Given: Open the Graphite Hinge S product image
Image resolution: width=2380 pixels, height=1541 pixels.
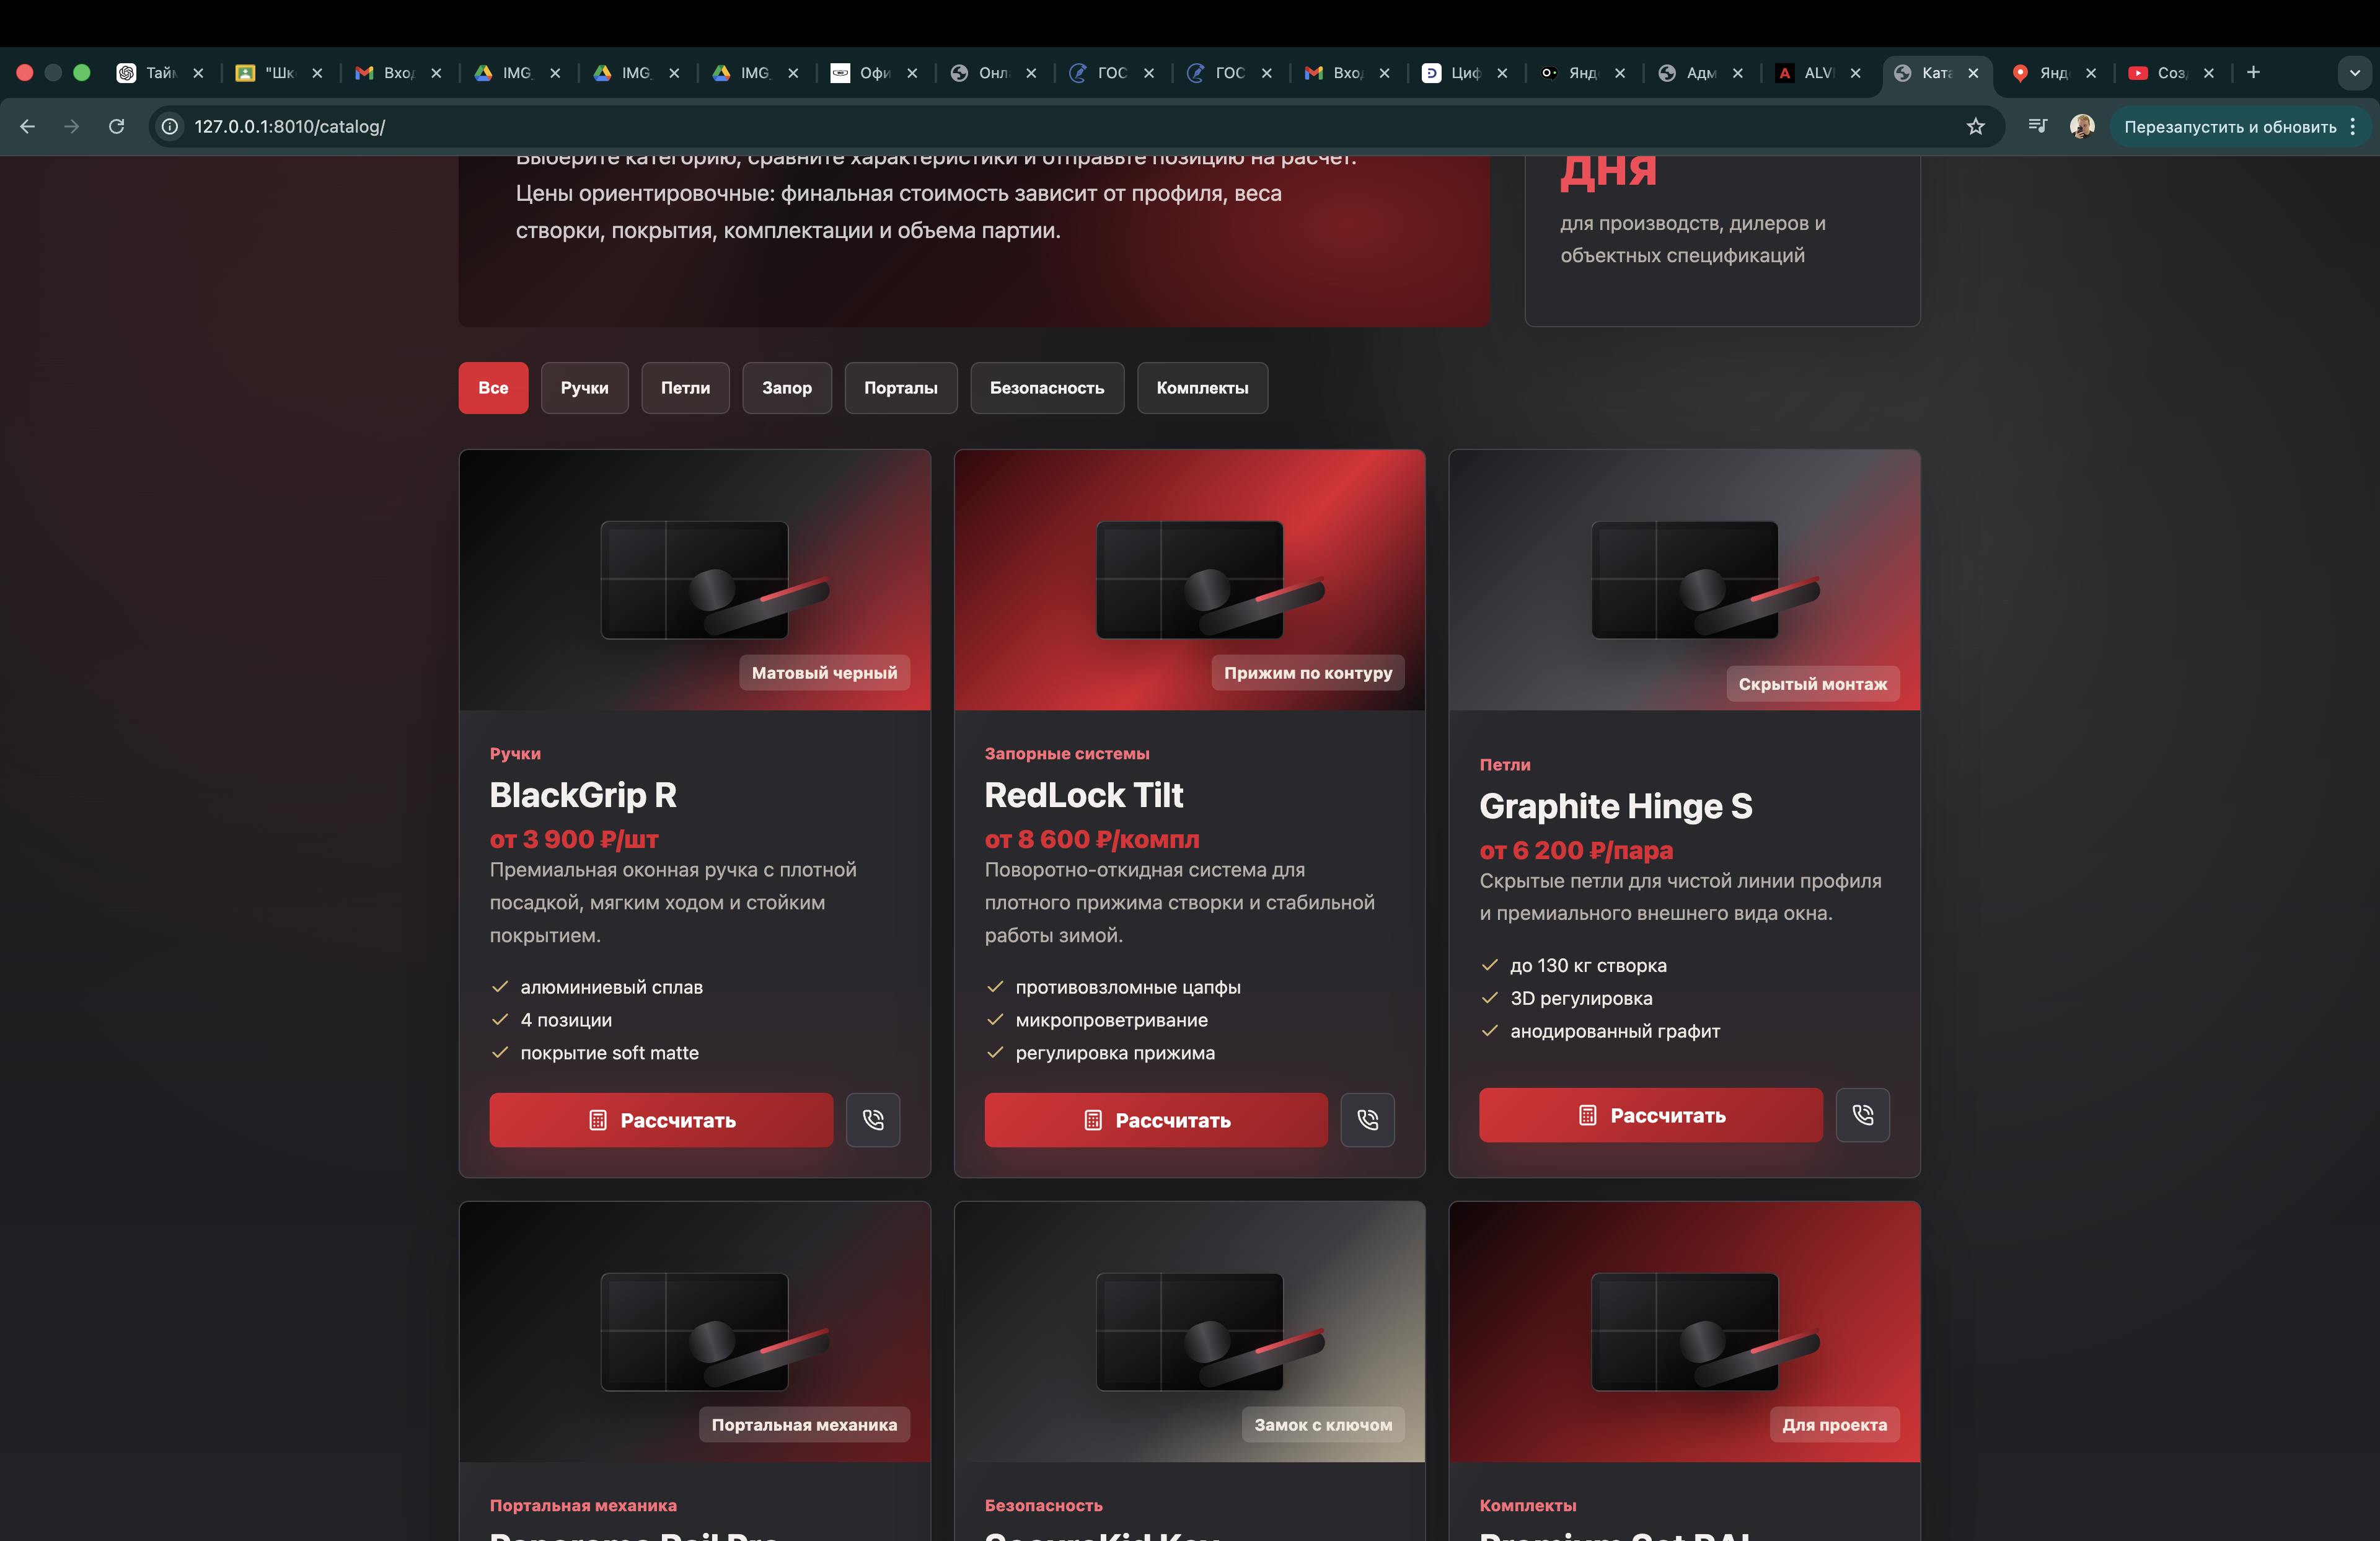Looking at the screenshot, I should point(1684,580).
